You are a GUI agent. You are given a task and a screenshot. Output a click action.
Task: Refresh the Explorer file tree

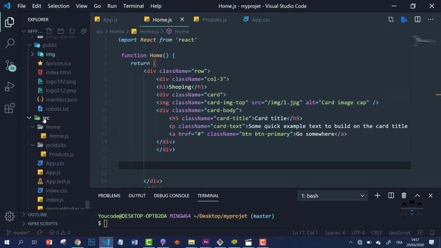click(x=72, y=31)
